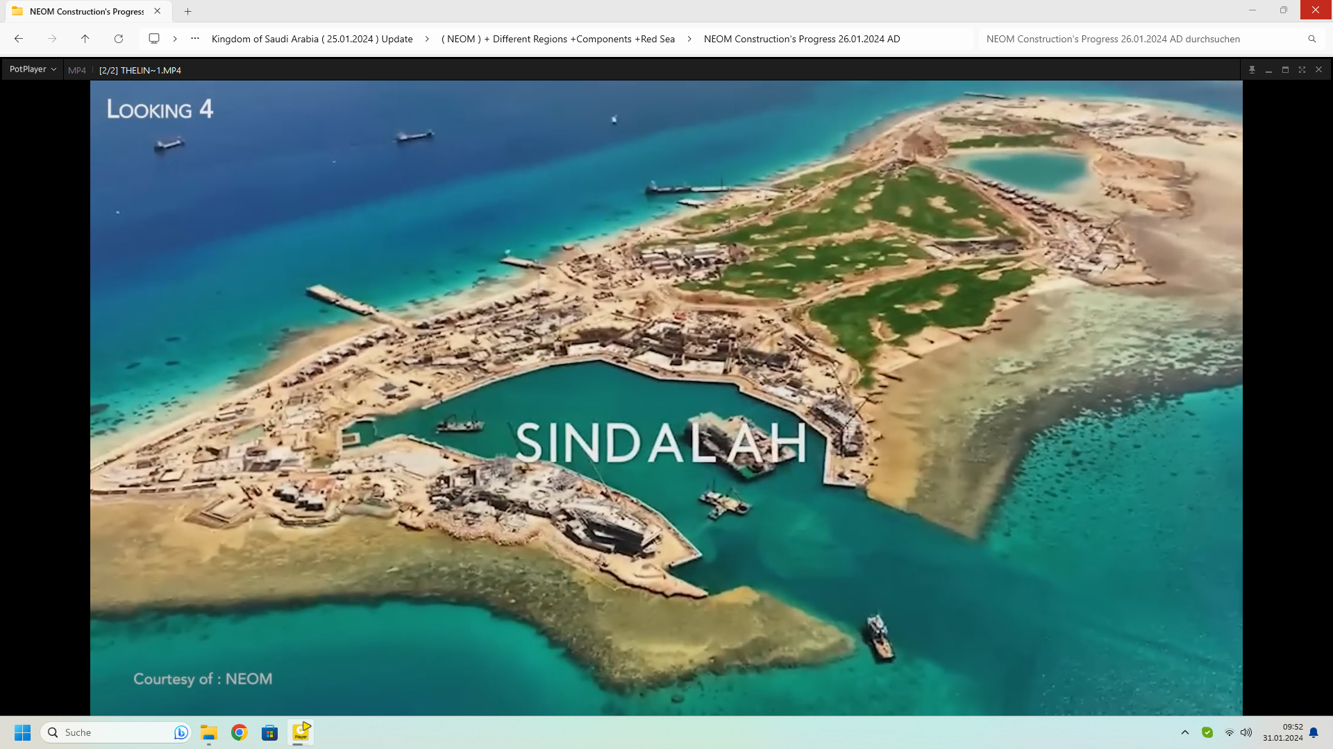
Task: Maximize the PotPlayer window
Action: point(1285,70)
